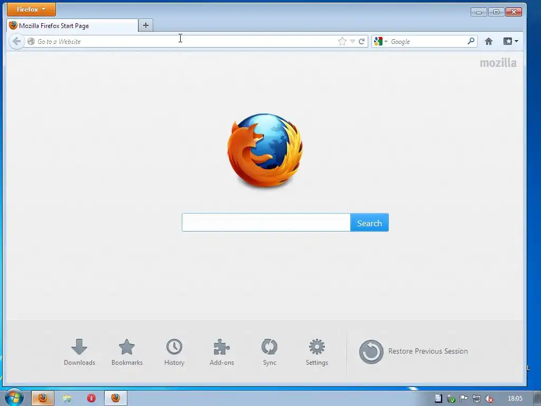Click the first Firefox taskbar button
Image resolution: width=541 pixels, height=406 pixels.
coord(43,398)
